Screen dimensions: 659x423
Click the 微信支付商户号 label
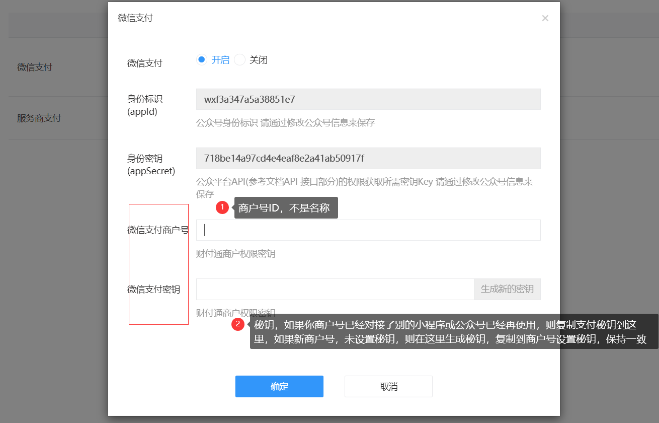pos(158,230)
